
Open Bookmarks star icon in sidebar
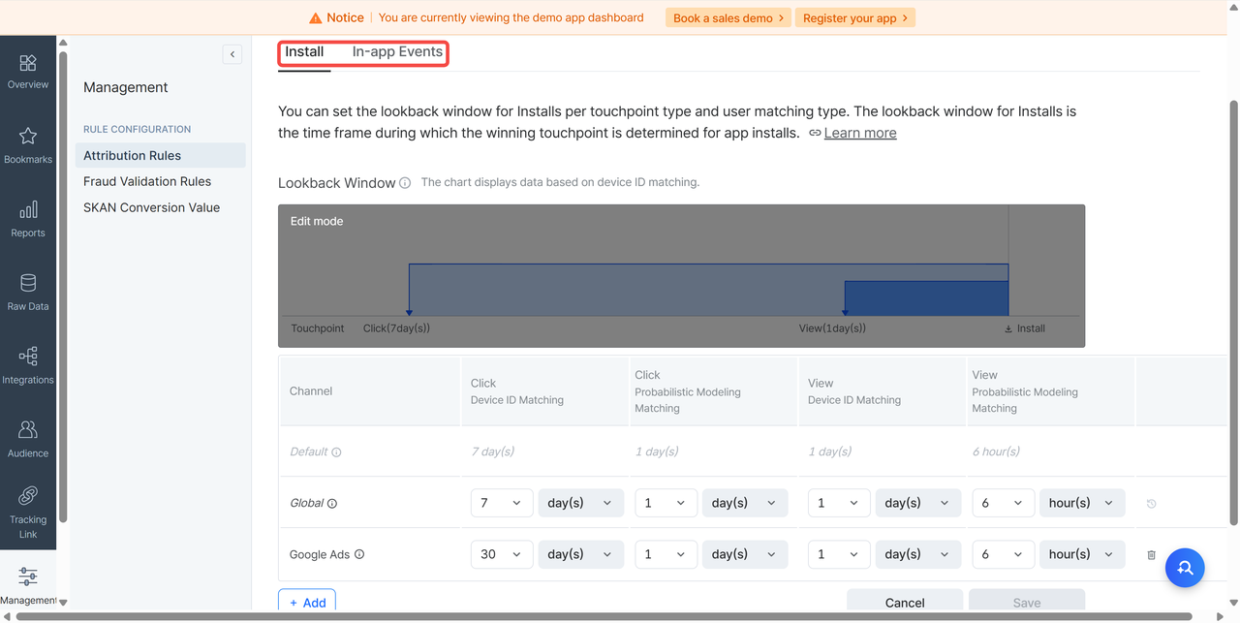point(28,137)
